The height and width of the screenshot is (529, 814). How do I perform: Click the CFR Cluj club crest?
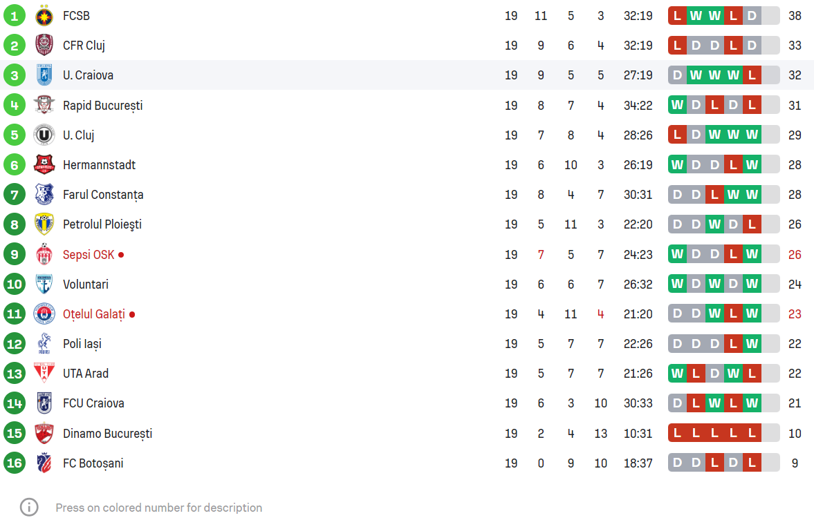coord(44,46)
